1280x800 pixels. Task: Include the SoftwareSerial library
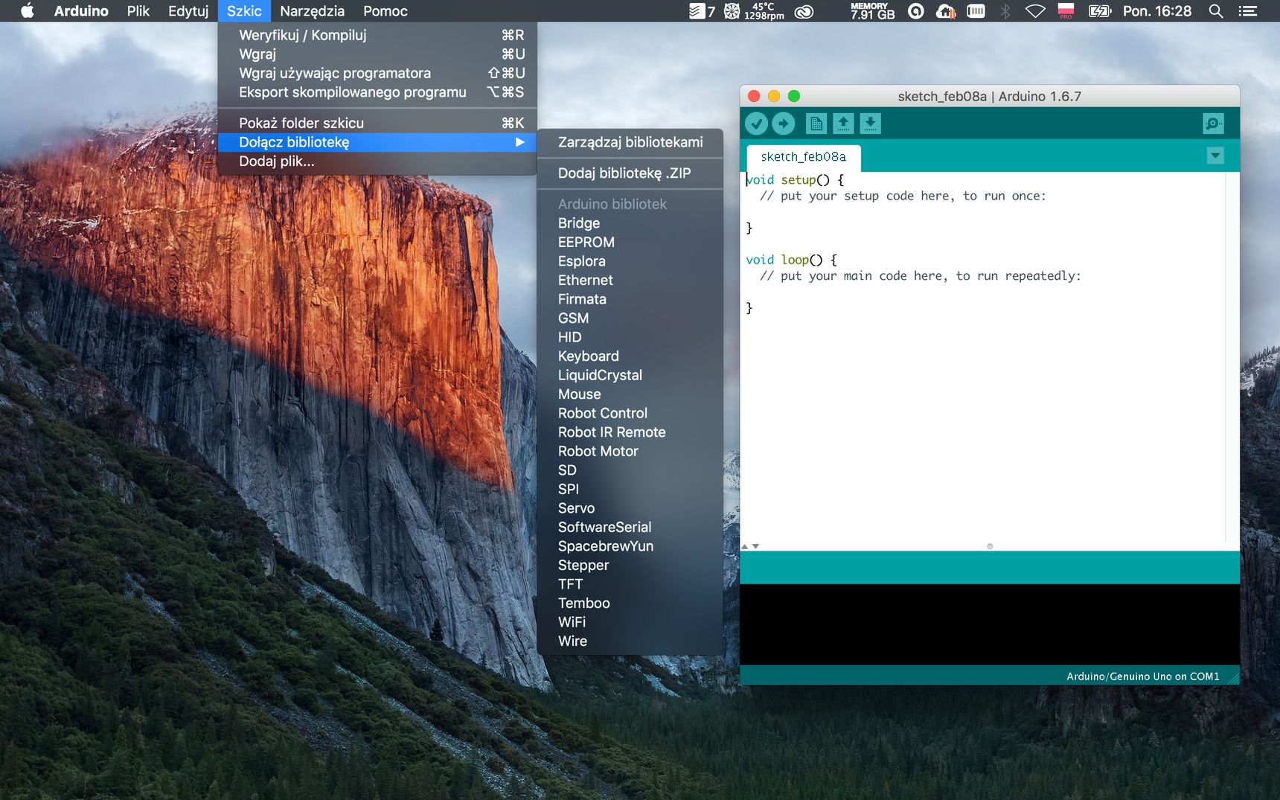coord(630,527)
